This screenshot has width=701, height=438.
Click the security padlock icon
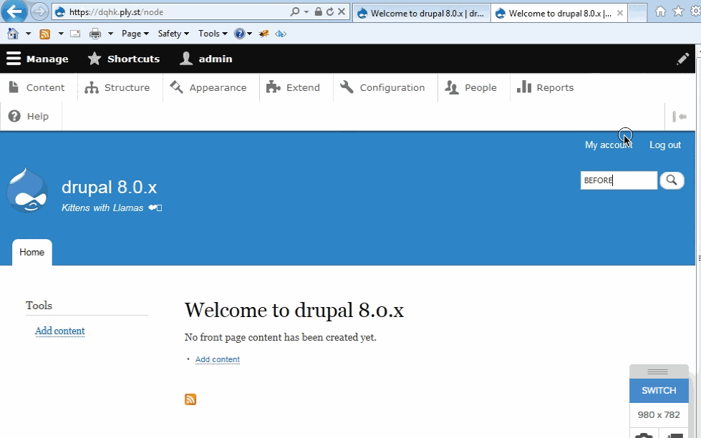pyautogui.click(x=319, y=11)
